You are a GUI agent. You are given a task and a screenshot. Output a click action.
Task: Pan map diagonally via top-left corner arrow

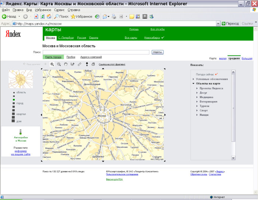(x=42, y=69)
